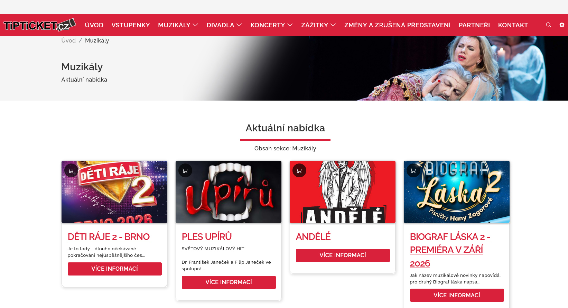Expand the Muzikály dropdown menu

178,25
